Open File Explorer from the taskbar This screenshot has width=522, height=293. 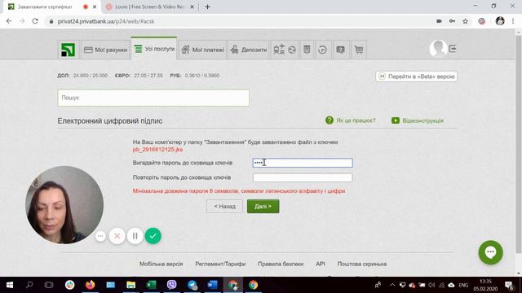[130, 285]
